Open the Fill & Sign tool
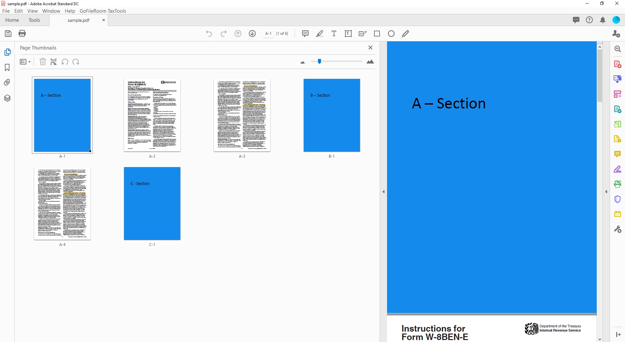Viewport: 625px width, 342px height. [618, 169]
